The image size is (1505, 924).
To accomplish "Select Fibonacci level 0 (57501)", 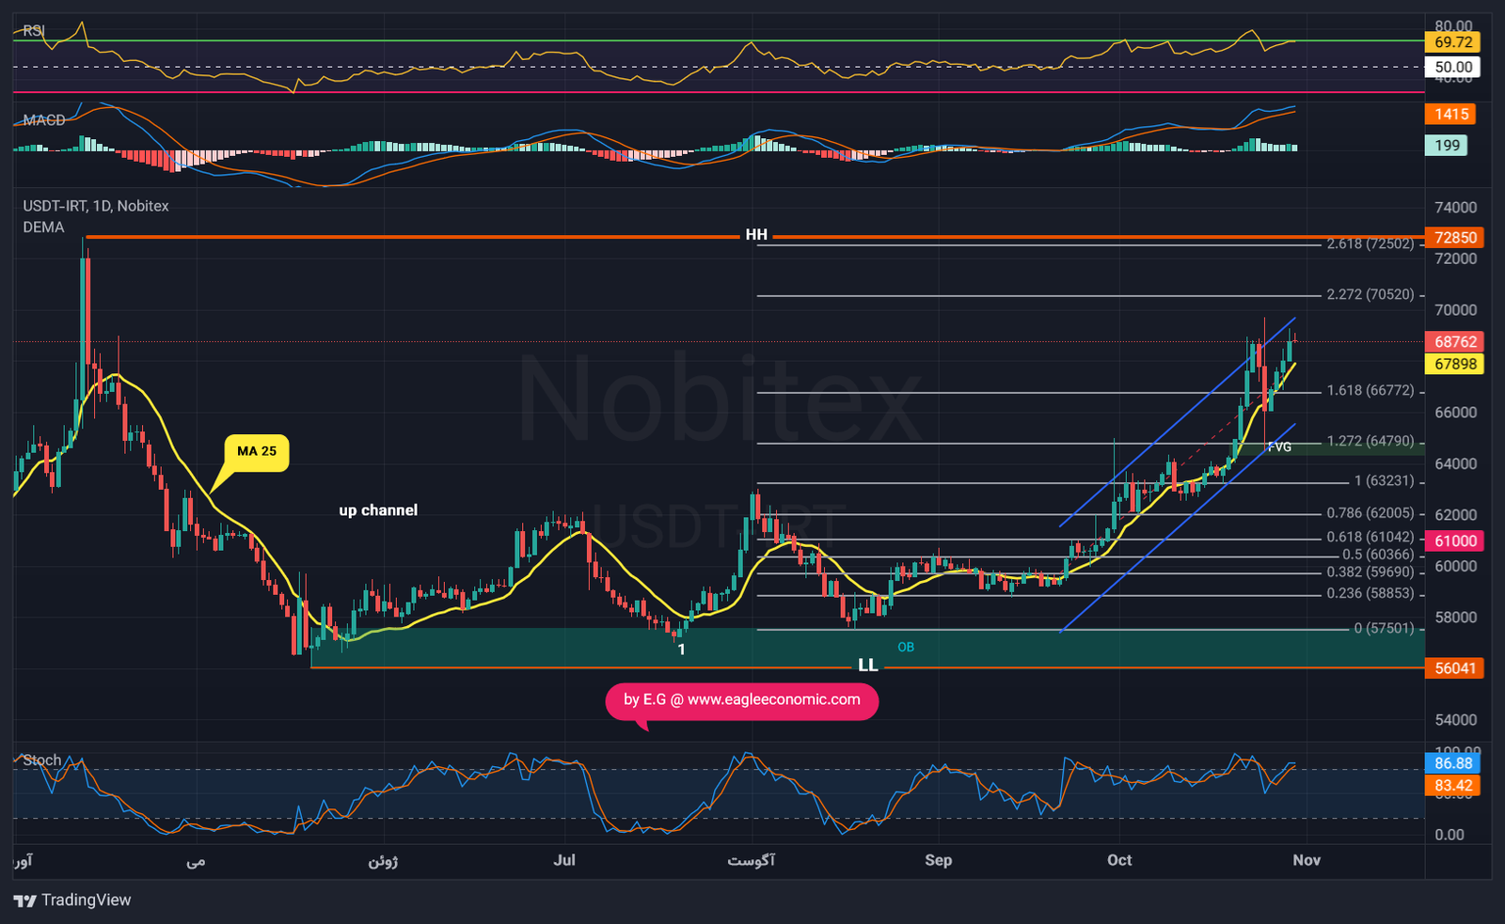I will (1384, 629).
